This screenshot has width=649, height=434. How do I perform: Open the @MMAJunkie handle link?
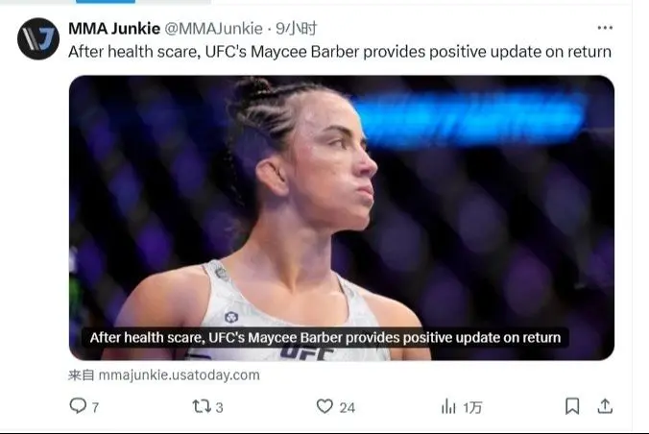[213, 29]
